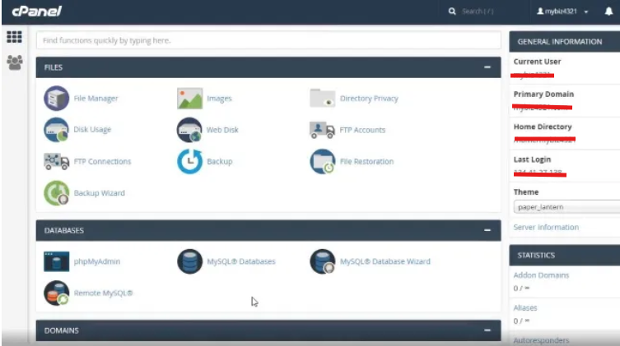620x346 pixels.
Task: Open the FTP Accounts truck icon
Action: click(322, 130)
